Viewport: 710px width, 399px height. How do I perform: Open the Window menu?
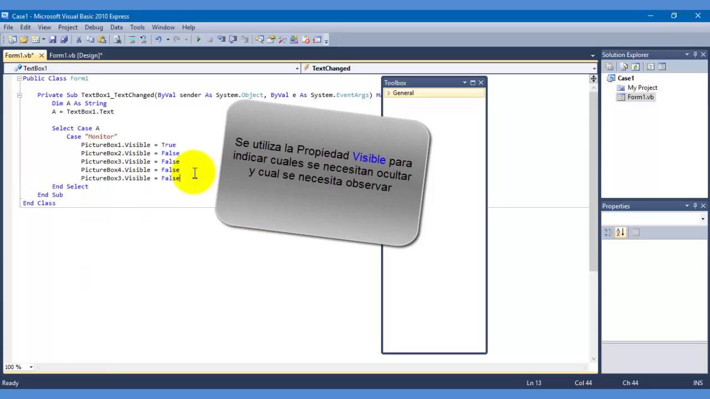point(163,27)
